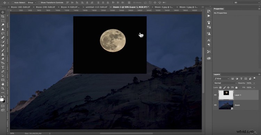Select the Rectangular Marquee tool

pos(3,20)
